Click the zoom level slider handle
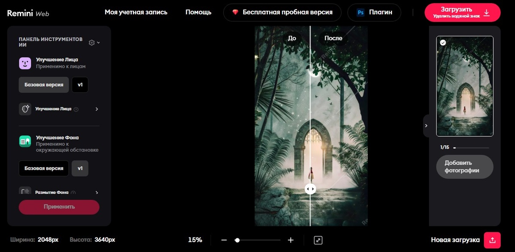Image resolution: width=515 pixels, height=252 pixels. coord(237,240)
